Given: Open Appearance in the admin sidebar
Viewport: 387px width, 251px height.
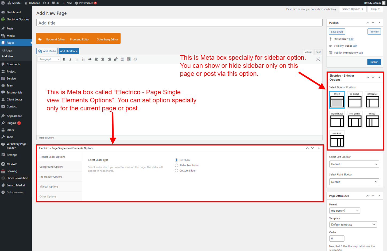Looking at the screenshot, I should pyautogui.click(x=14, y=116).
